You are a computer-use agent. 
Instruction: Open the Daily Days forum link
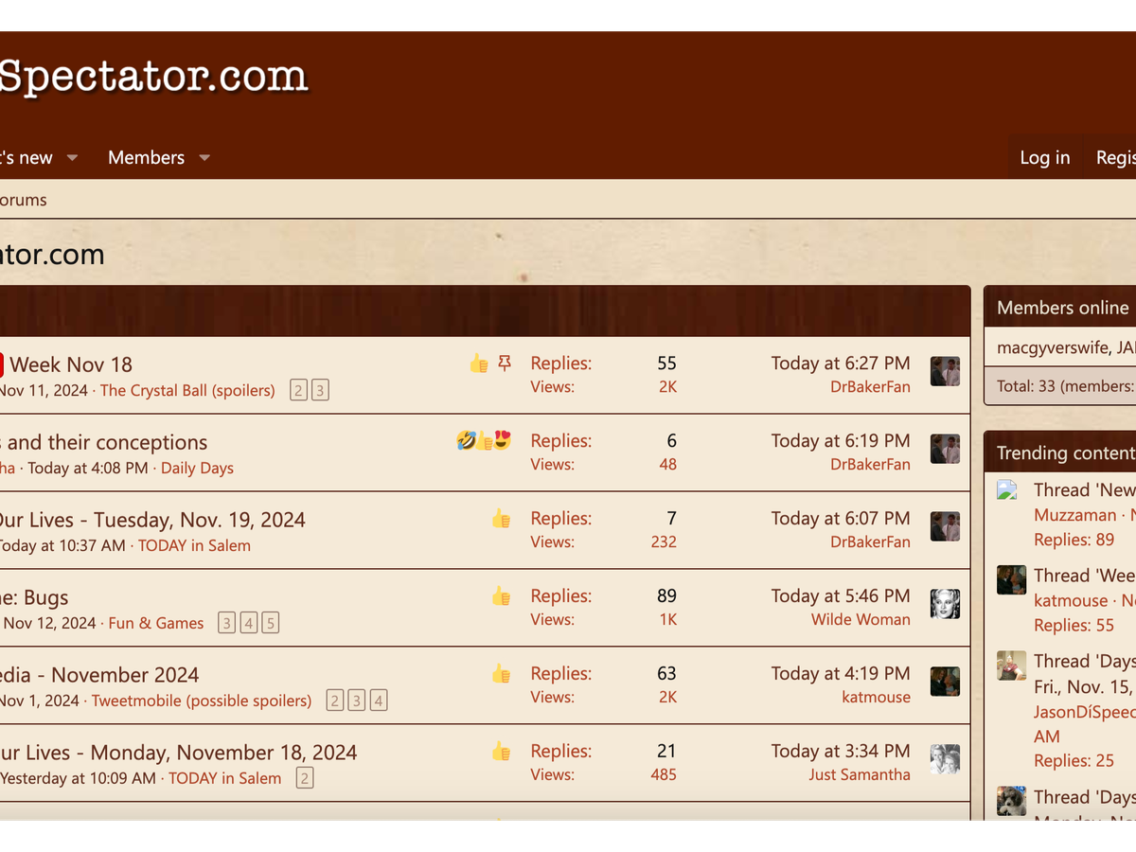(197, 468)
